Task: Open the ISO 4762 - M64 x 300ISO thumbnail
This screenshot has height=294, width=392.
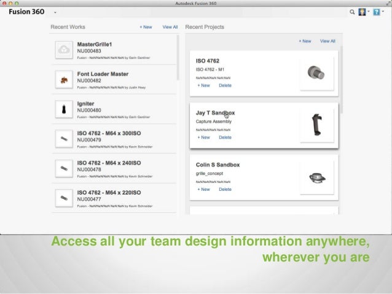Action: tap(64, 139)
